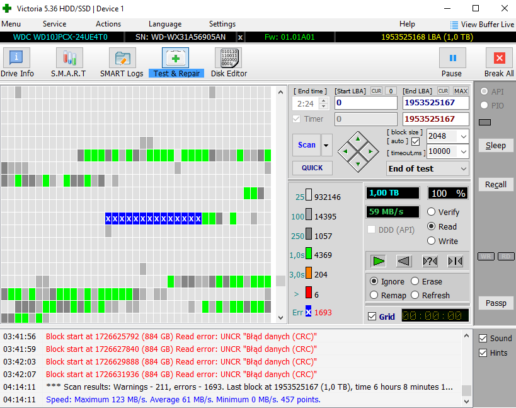516x408 pixels.
Task: Select the API radio option
Action: 484,91
